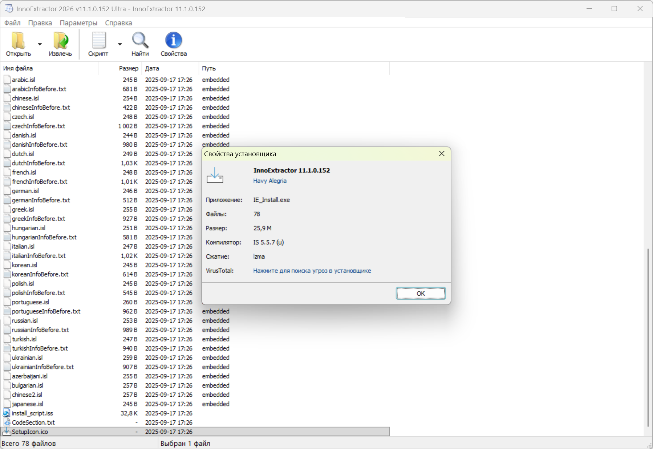Click the vertical scrollbar of file list
This screenshot has height=449, width=653.
[648, 338]
